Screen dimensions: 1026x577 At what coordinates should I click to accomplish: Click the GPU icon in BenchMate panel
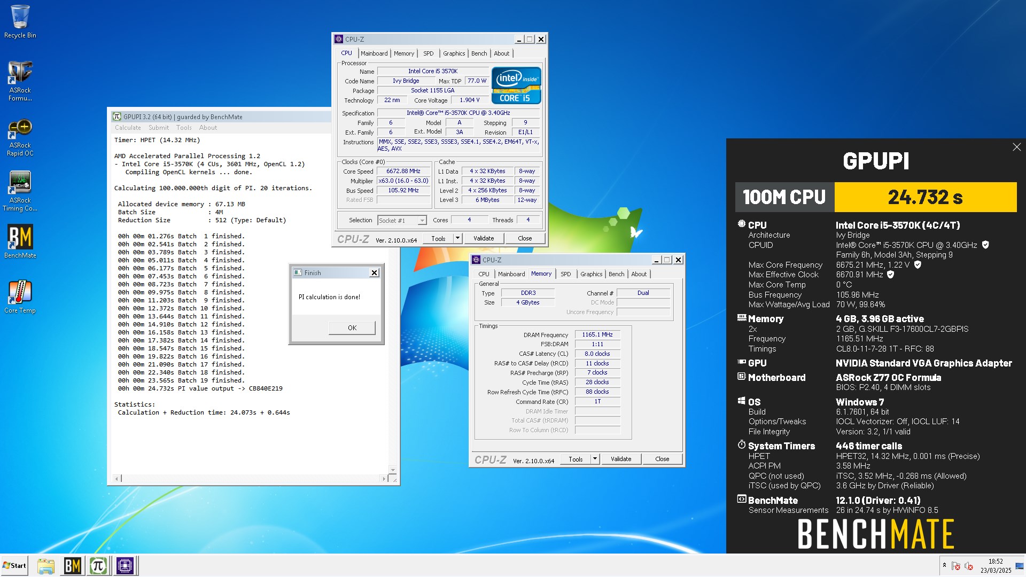[742, 362]
